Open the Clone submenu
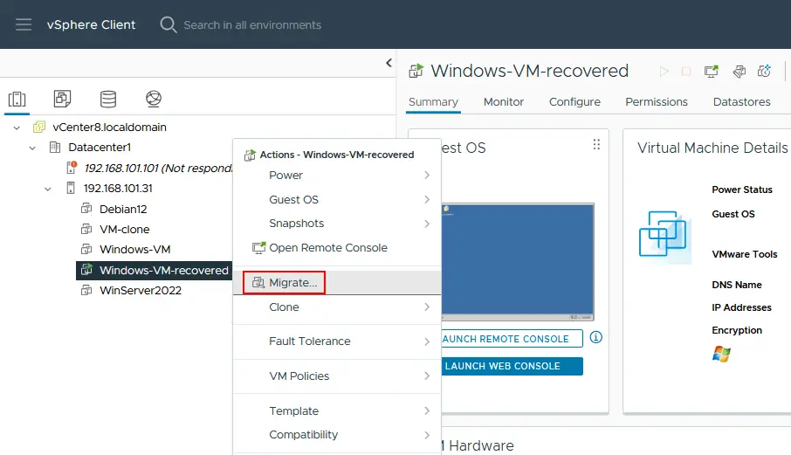The height and width of the screenshot is (455, 791). (336, 307)
